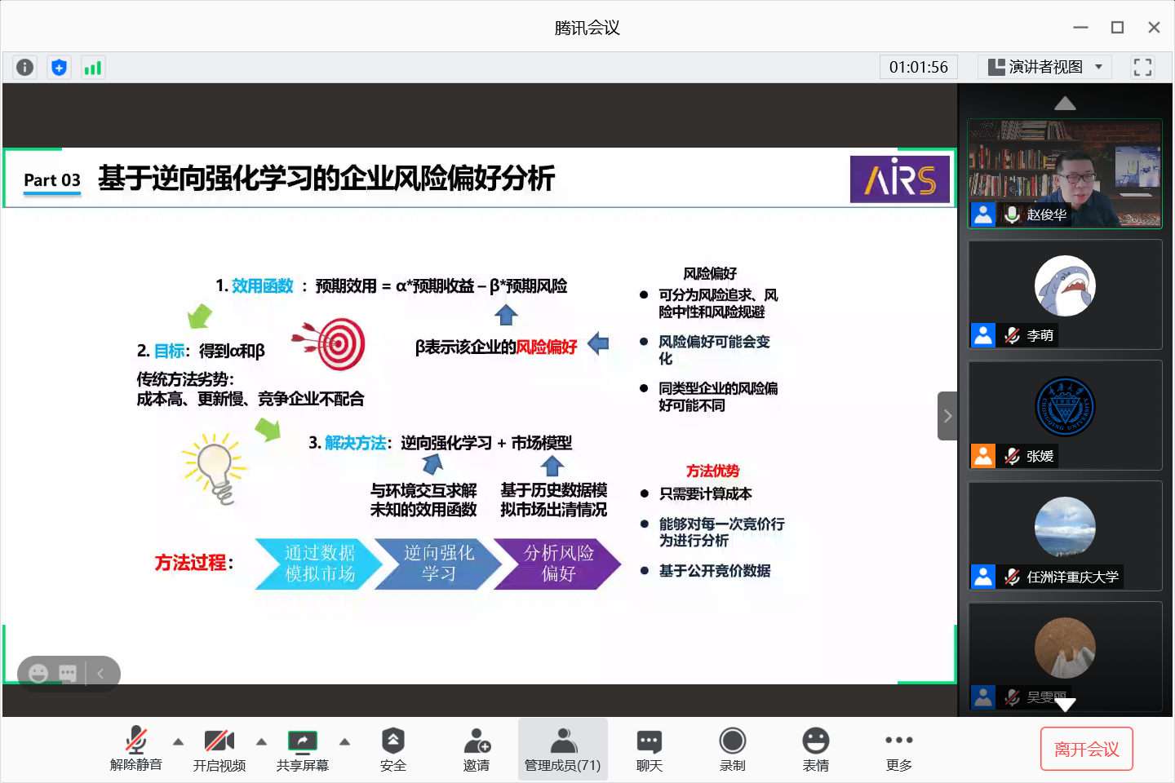Enter full screen mode

1142,68
